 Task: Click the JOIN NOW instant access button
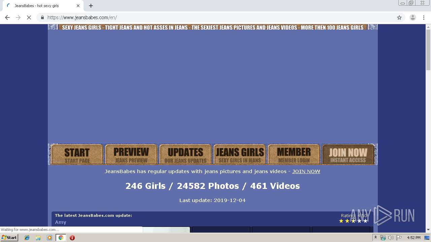point(348,155)
